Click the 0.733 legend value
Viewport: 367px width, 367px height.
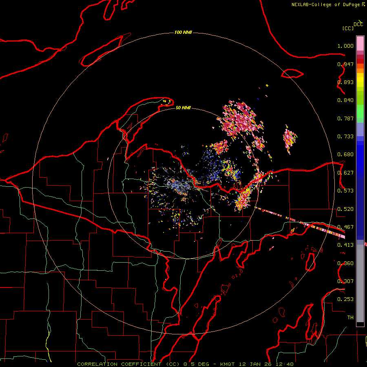345,137
